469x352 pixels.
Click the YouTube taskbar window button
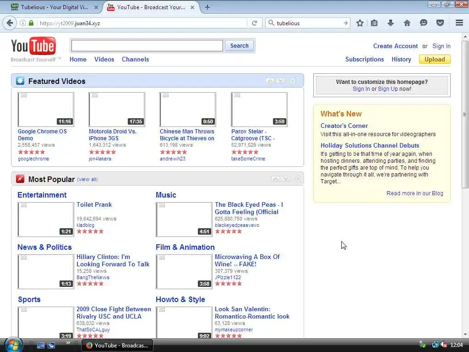117,346
